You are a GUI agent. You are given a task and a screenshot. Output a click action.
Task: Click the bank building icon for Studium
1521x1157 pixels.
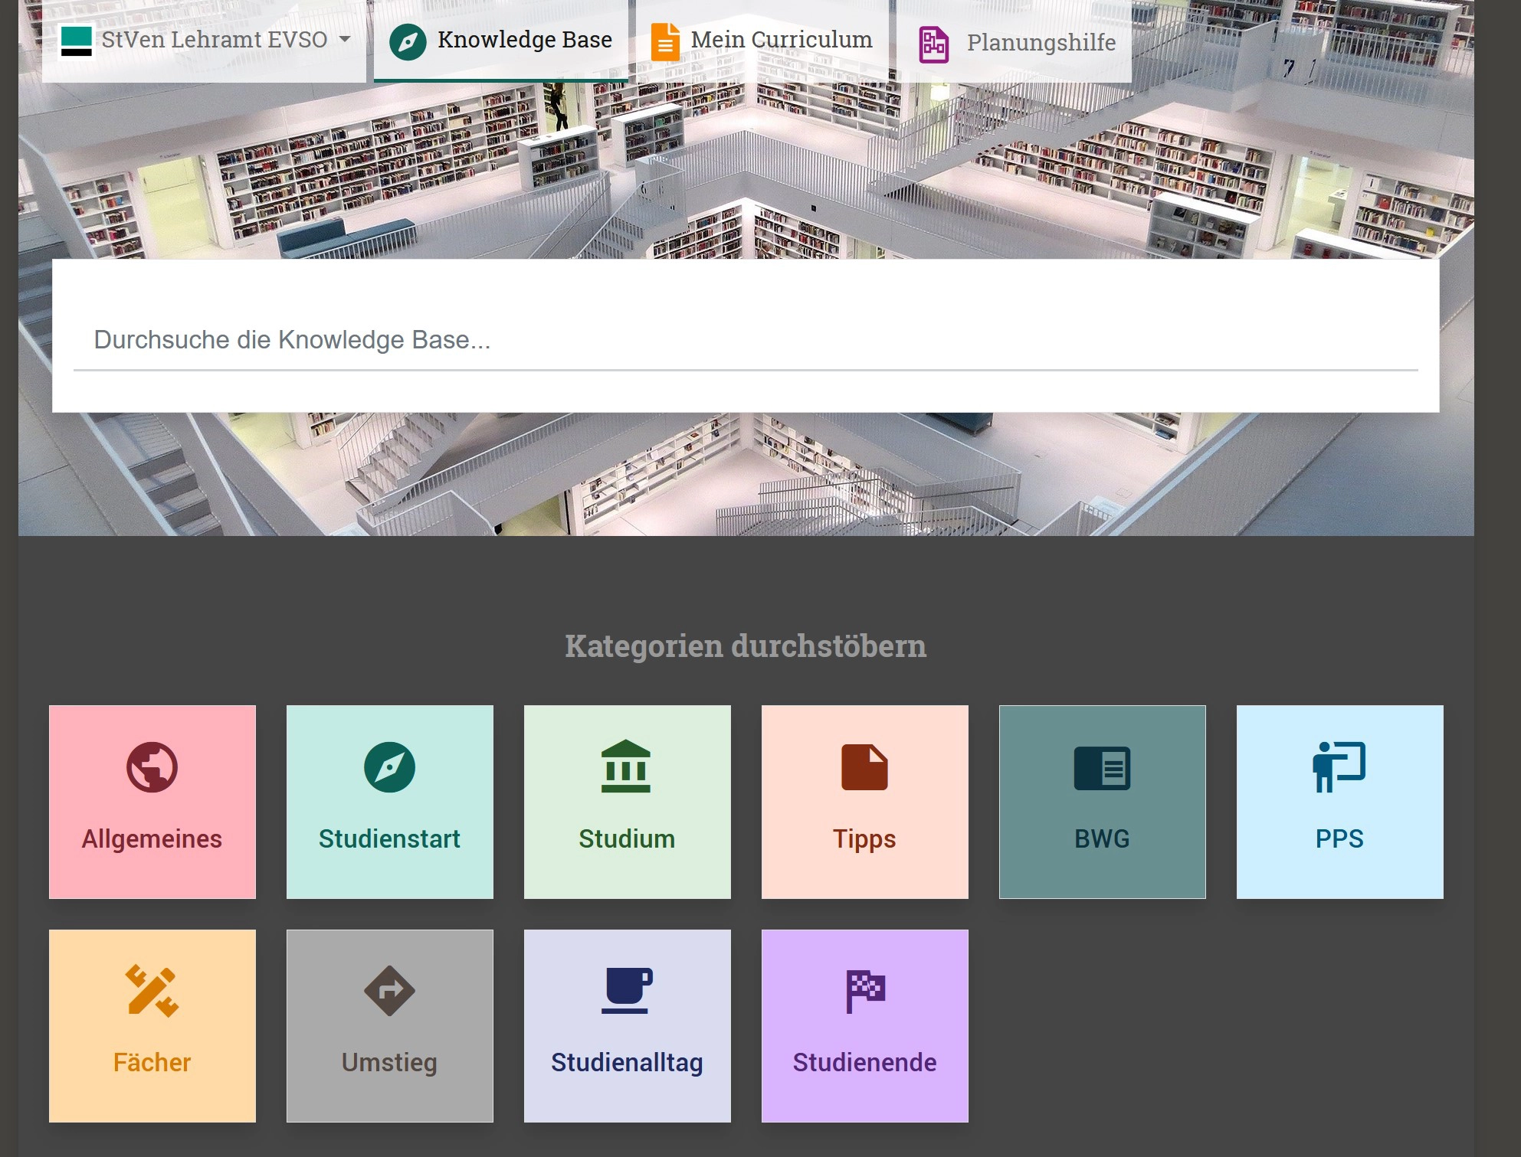(626, 766)
